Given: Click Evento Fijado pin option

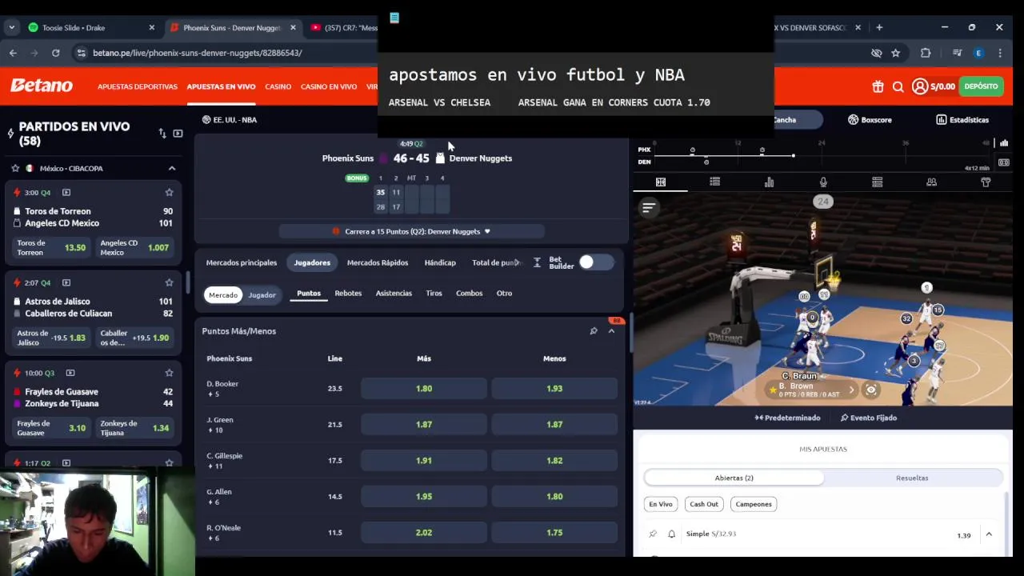Looking at the screenshot, I should (869, 418).
